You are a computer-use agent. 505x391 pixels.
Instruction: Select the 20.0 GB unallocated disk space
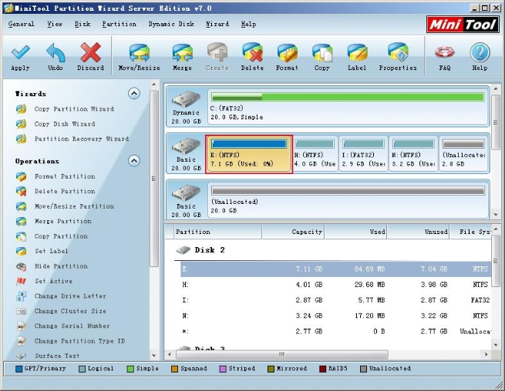pyautogui.click(x=348, y=200)
